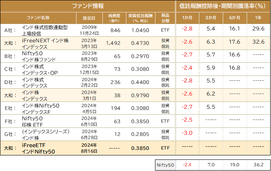
Task: Click G社 1-month return -3.0
Action: [187, 133]
